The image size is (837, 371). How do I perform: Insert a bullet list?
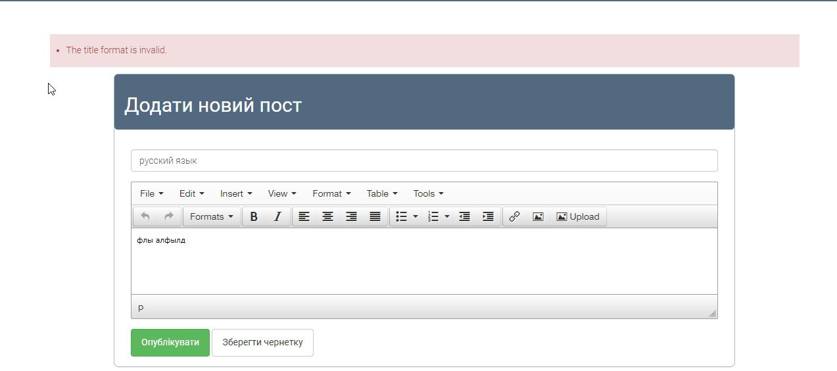click(x=401, y=216)
